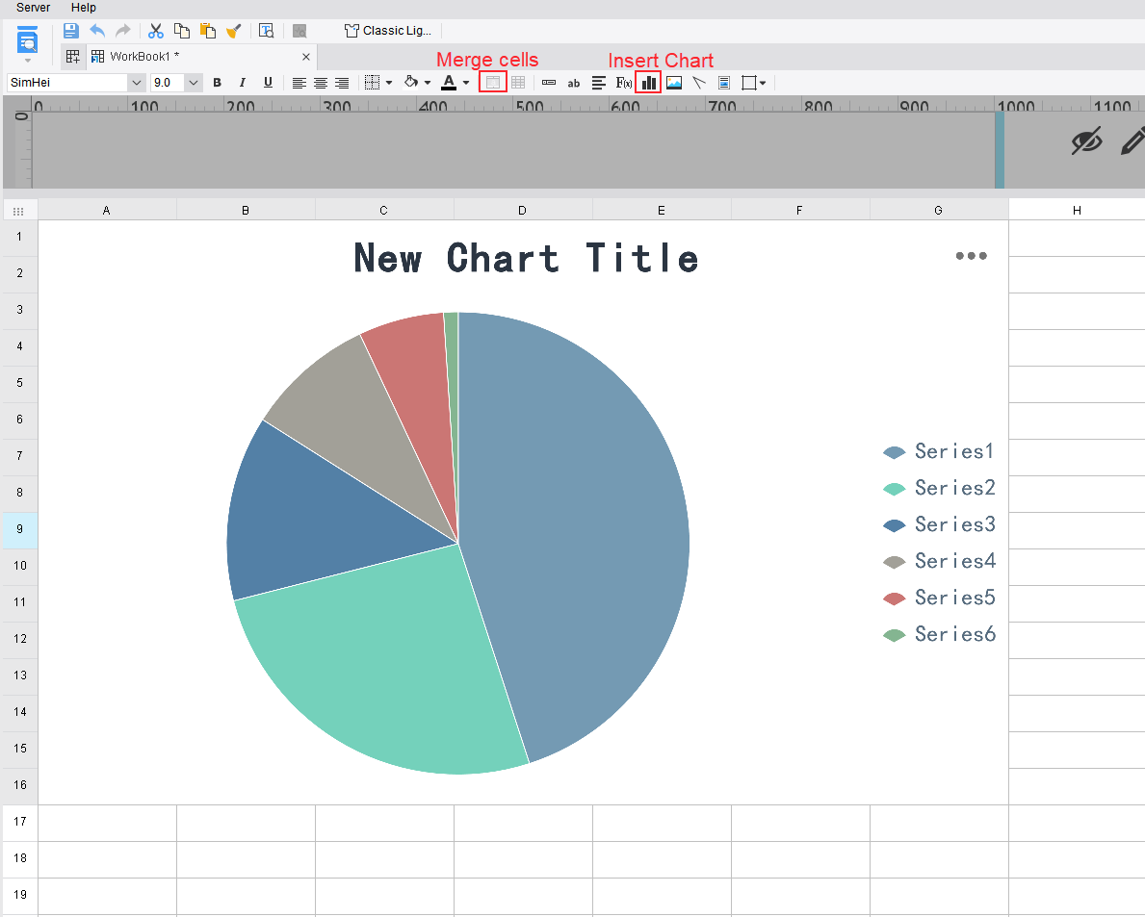1145x917 pixels.
Task: Open the chart's three-dots options menu
Action: (972, 255)
